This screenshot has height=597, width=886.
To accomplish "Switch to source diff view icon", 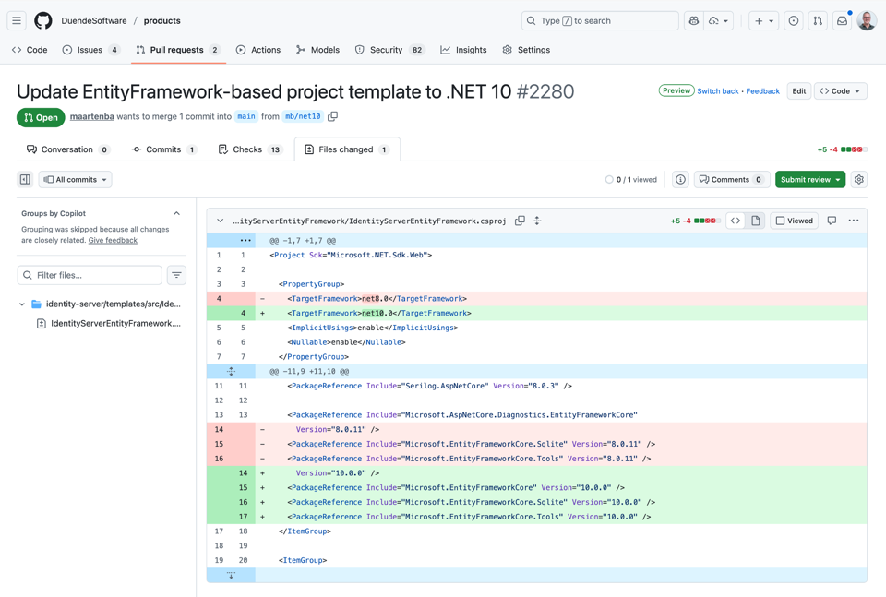I will point(736,221).
